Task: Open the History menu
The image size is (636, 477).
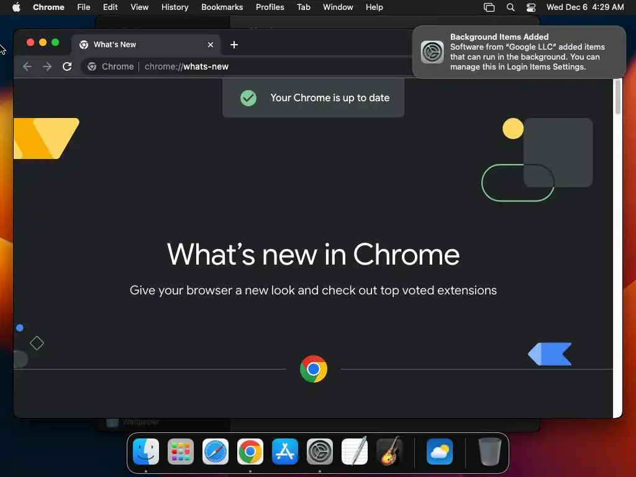Action: [175, 7]
